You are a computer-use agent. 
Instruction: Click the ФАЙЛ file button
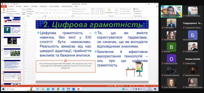[x=4, y=6]
